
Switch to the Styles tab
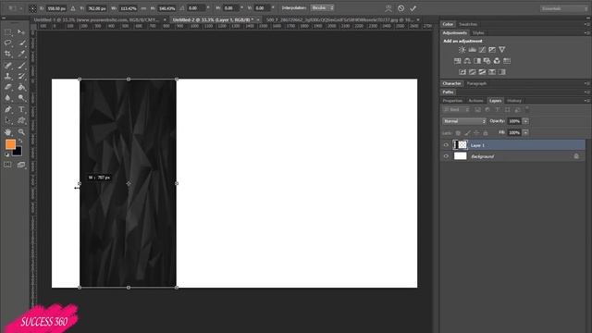coord(478,33)
